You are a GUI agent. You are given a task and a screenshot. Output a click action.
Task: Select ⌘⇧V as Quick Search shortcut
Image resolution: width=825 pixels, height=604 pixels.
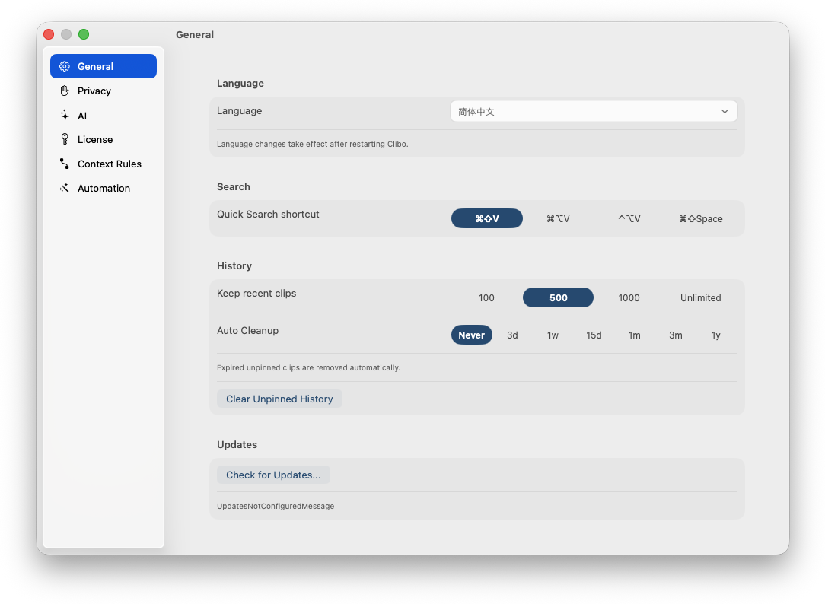click(486, 218)
